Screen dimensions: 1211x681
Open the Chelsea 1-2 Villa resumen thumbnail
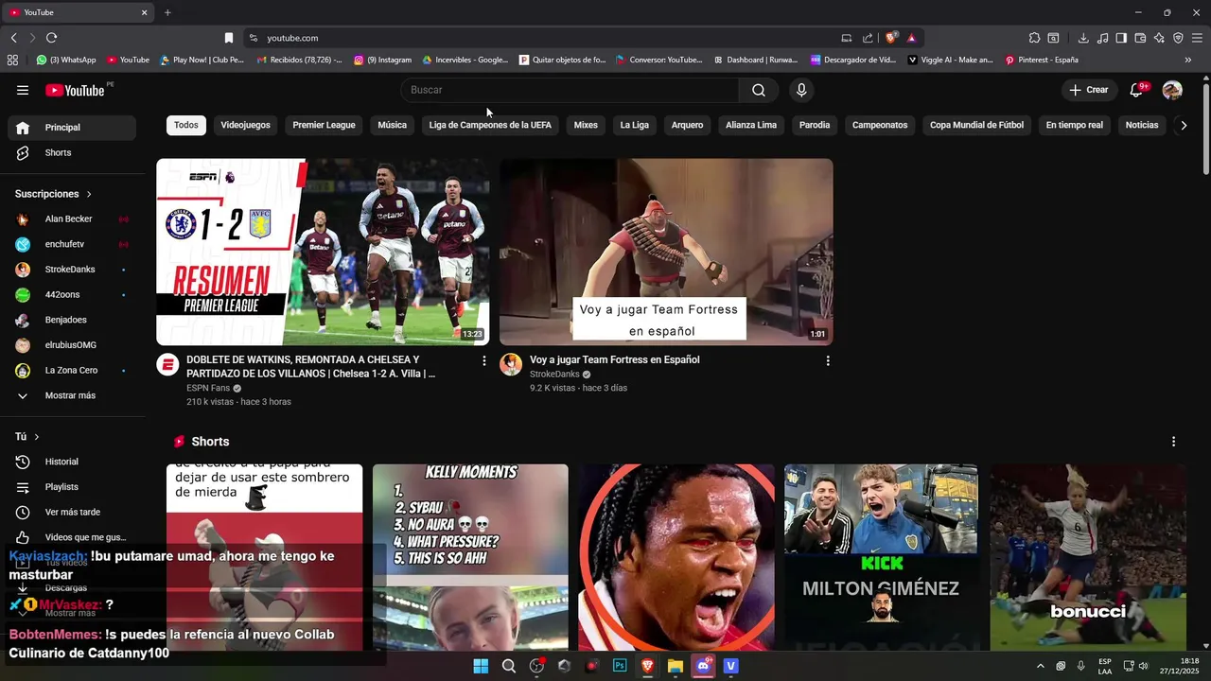[x=323, y=252]
